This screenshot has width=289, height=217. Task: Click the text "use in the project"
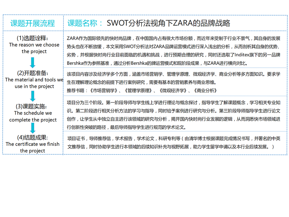(x=34, y=86)
